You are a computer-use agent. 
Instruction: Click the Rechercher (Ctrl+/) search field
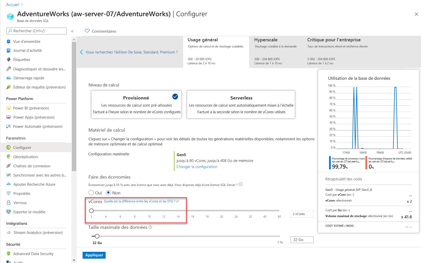(x=37, y=31)
